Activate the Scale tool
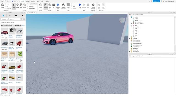176x99 pixels. click(x=21, y=5)
